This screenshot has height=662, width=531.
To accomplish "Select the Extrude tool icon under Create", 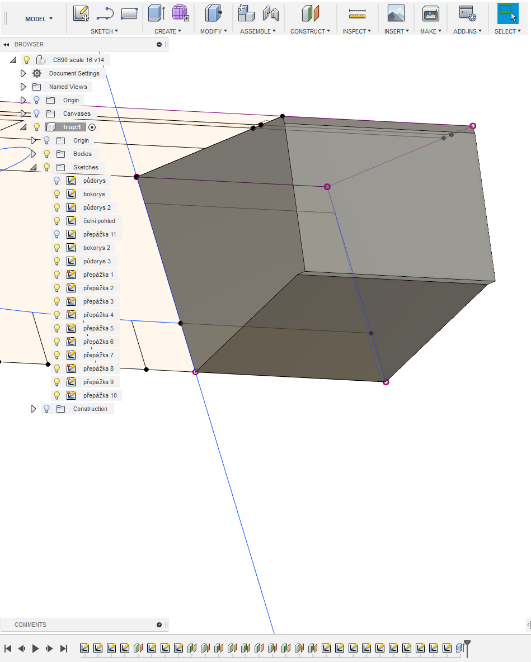I will pyautogui.click(x=156, y=13).
